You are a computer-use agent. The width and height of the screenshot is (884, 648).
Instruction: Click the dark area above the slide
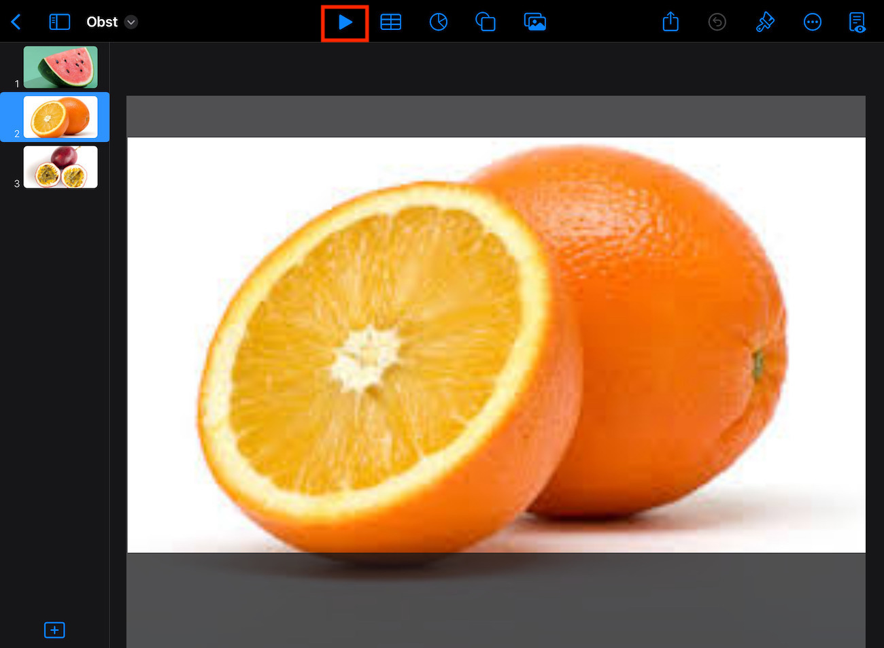[495, 116]
